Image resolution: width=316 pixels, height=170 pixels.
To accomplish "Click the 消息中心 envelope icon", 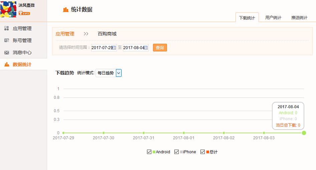I will click(x=6, y=52).
